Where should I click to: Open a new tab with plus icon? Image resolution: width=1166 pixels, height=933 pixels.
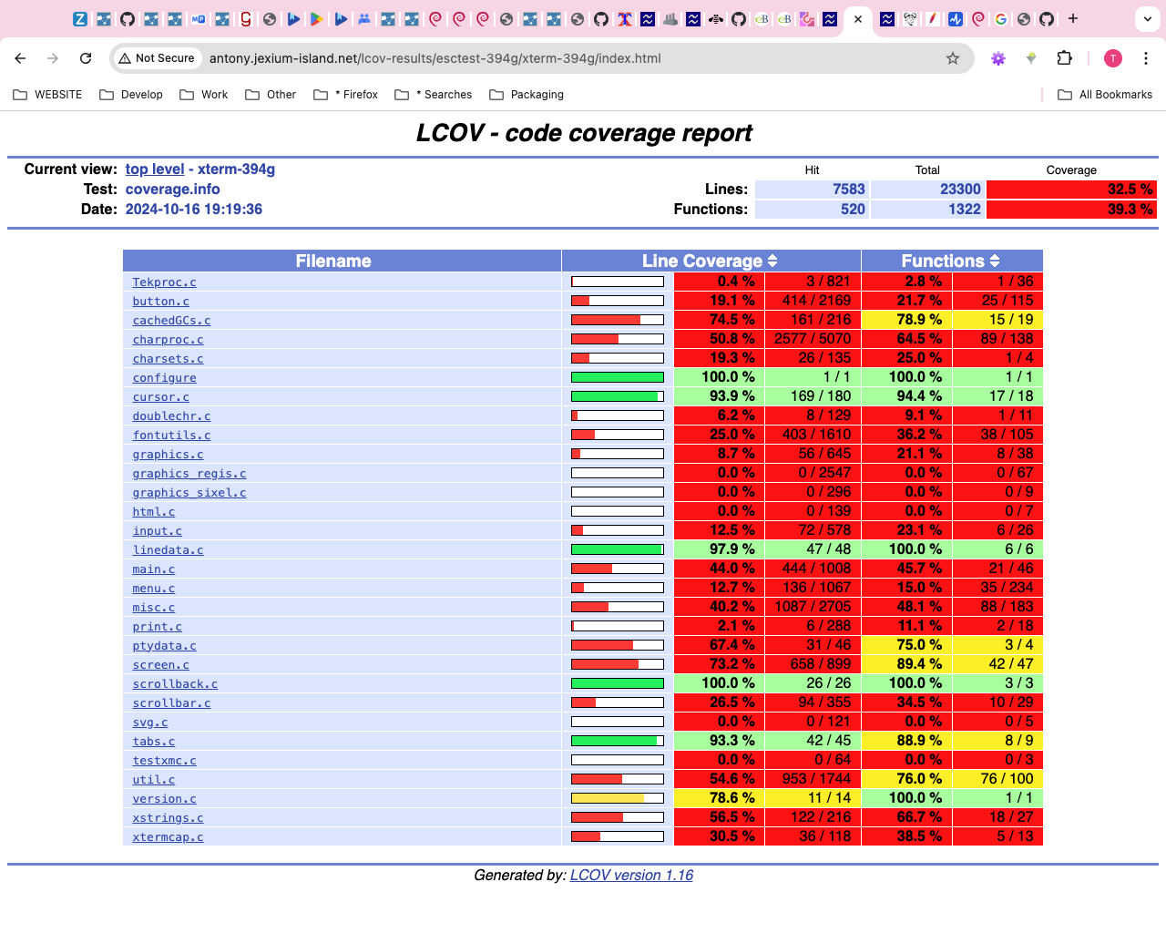(1073, 18)
